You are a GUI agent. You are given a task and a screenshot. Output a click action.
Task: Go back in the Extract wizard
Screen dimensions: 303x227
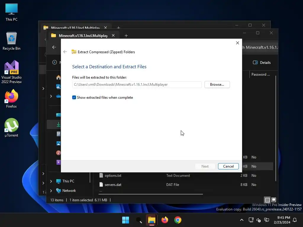pos(65,52)
